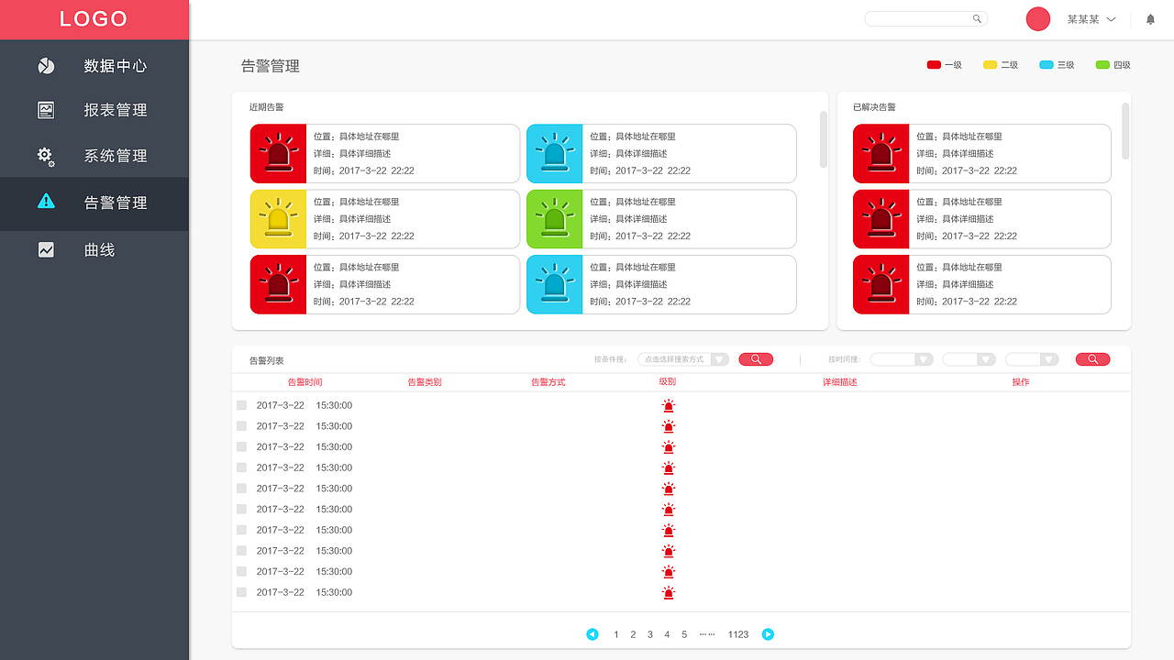Click the 近期告警 panel title
Image resolution: width=1174 pixels, height=660 pixels.
[x=267, y=107]
